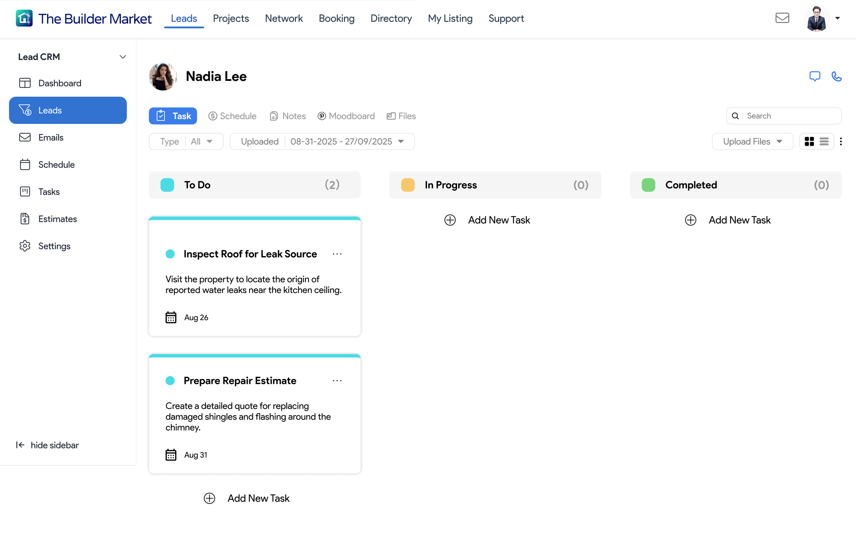Viewport: 856px width, 556px height.
Task: Click the Estimates sidebar icon
Action: tap(25, 219)
